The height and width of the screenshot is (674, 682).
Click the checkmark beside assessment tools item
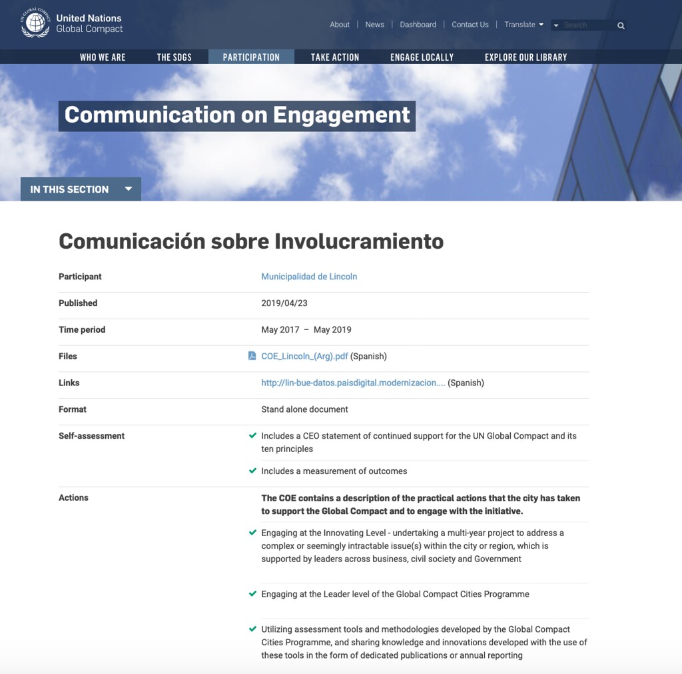click(x=252, y=629)
